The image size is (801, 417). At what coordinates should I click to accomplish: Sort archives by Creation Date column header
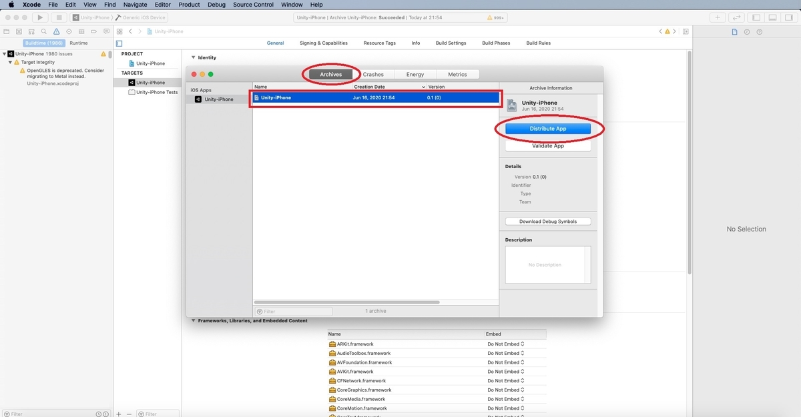[x=388, y=87]
